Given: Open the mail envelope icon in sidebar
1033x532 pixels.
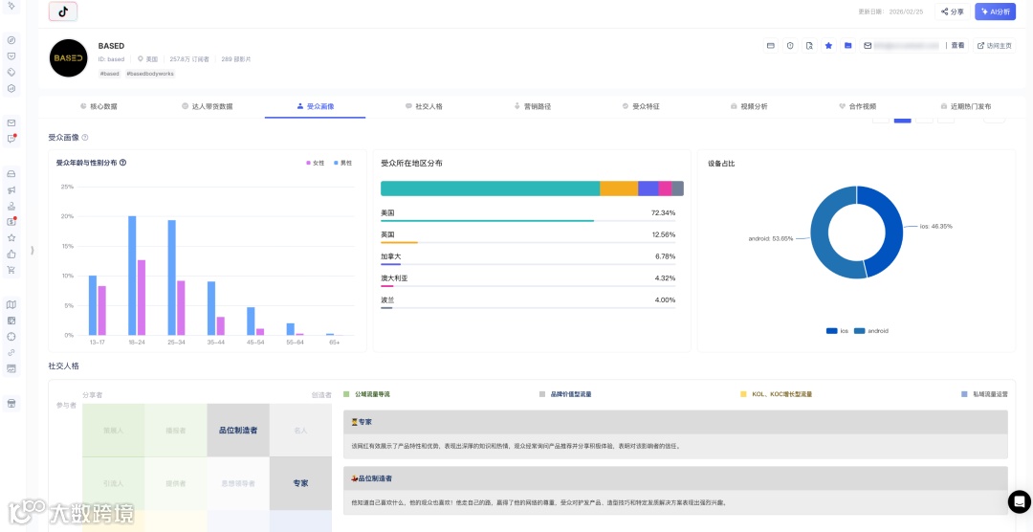Looking at the screenshot, I should tap(11, 122).
